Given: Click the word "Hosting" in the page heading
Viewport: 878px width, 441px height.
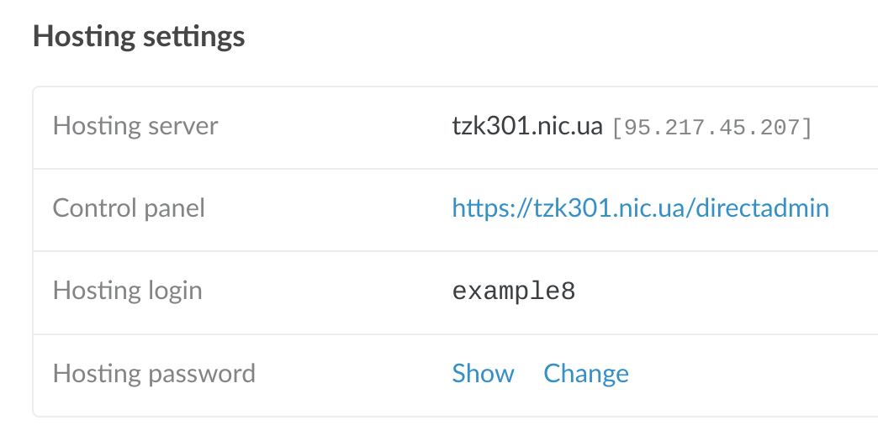Looking at the screenshot, I should (82, 37).
